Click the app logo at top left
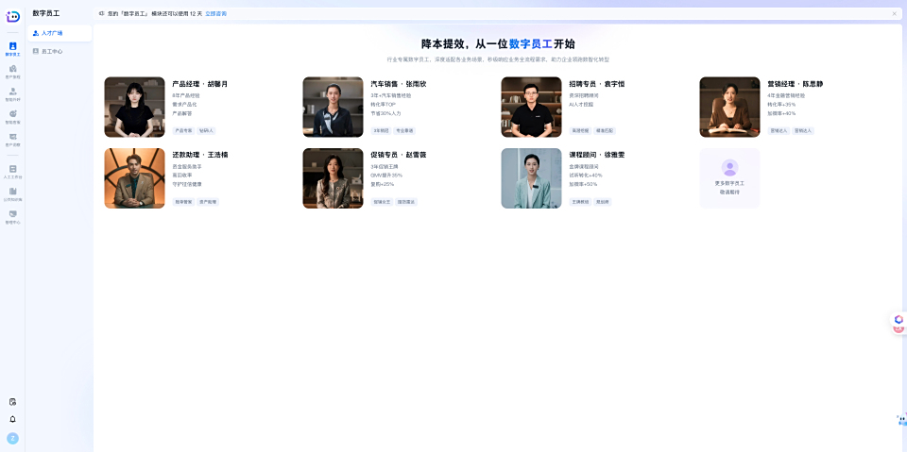Viewport: 907px width, 452px height. pos(12,16)
